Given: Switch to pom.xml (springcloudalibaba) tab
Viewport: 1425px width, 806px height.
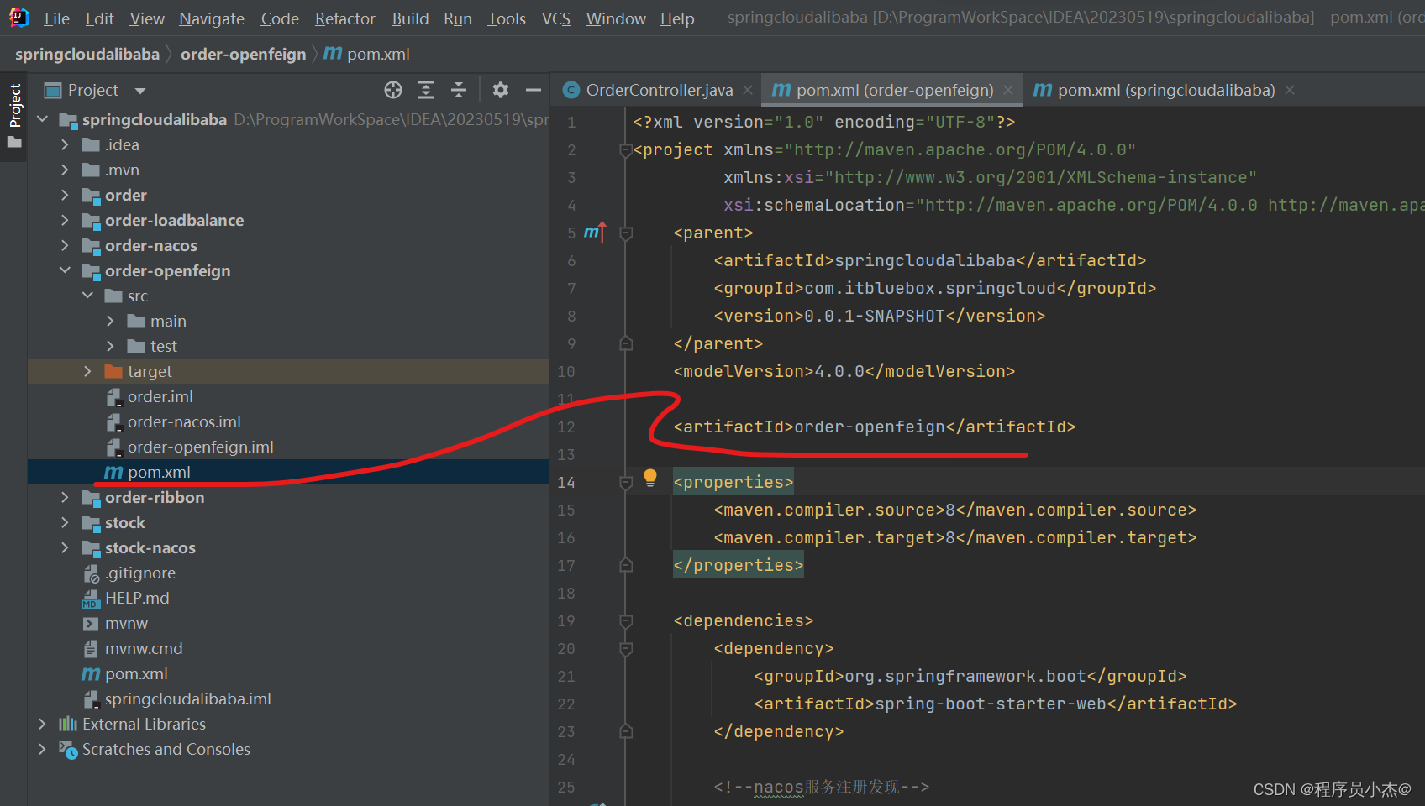Looking at the screenshot, I should [x=1165, y=90].
